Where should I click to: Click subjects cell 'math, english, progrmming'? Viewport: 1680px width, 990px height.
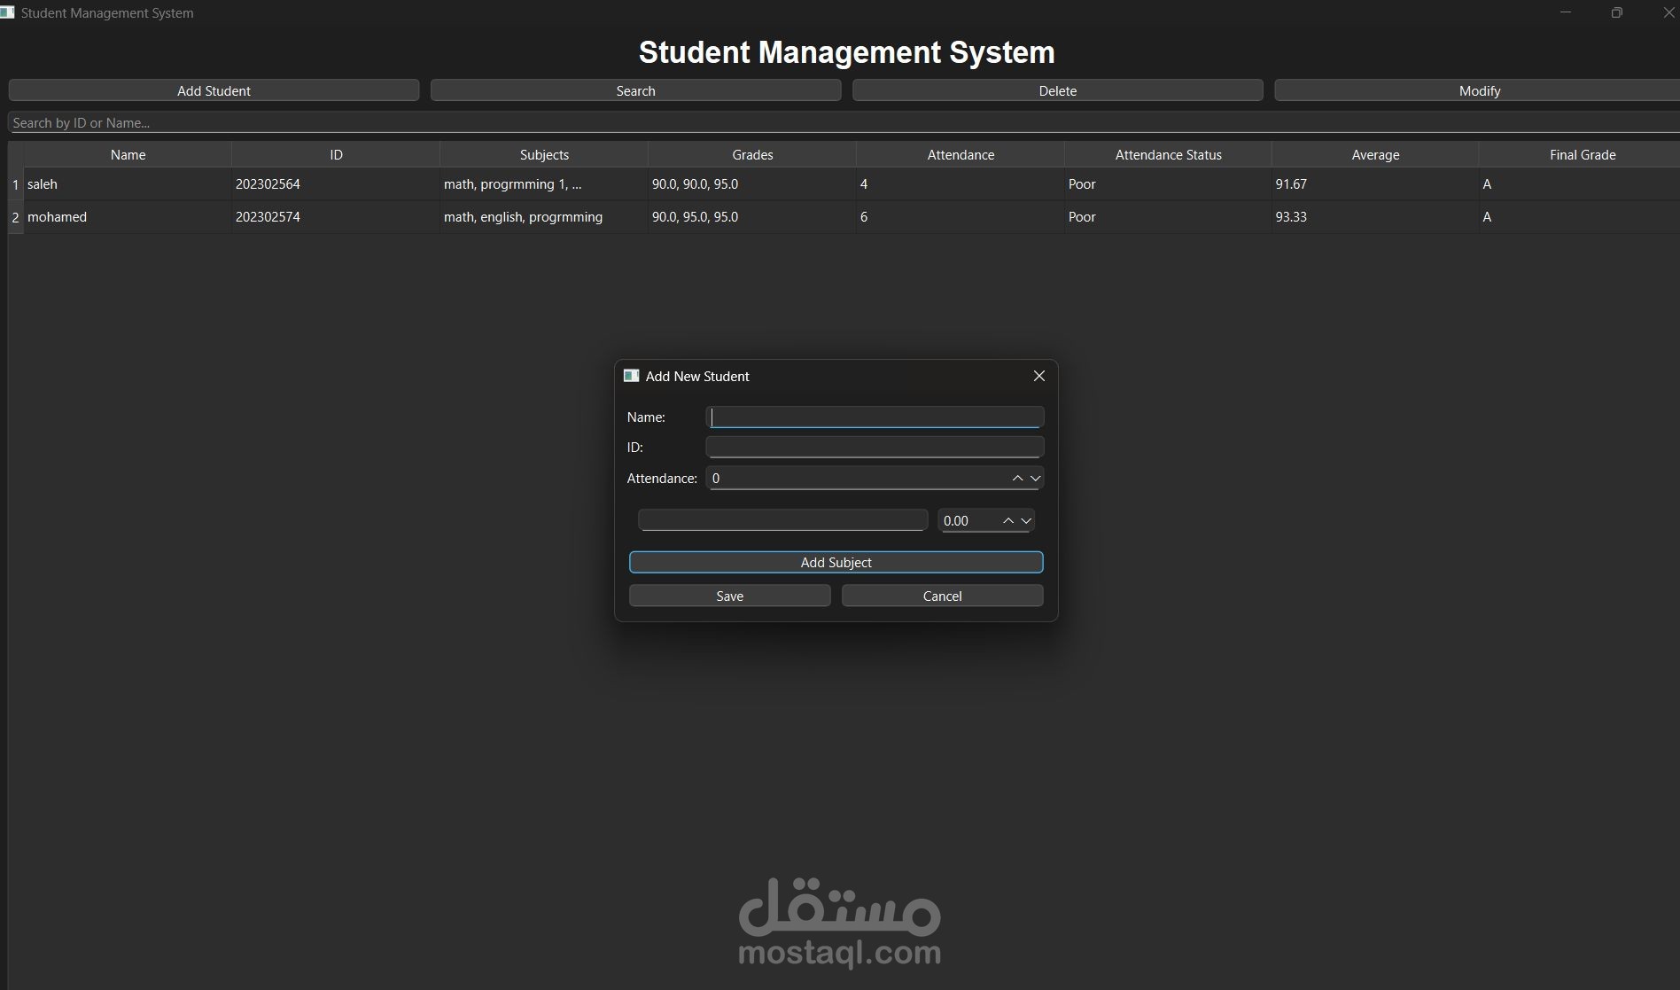coord(544,217)
